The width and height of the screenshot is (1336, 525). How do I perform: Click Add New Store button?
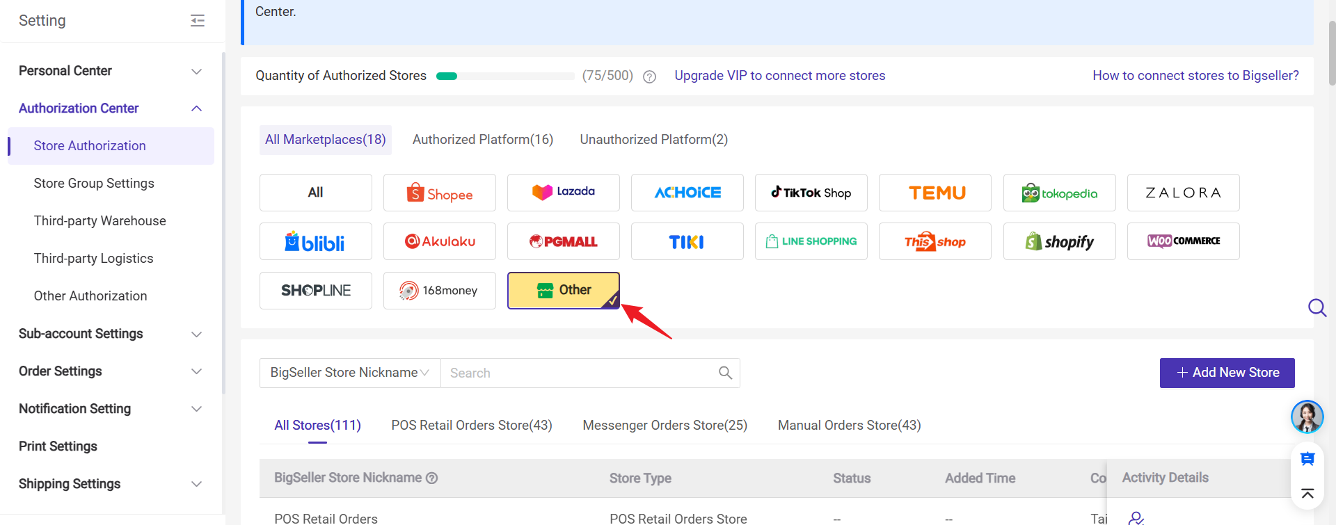(1227, 373)
